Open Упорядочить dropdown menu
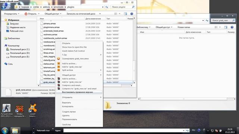239x134 pixels. click(x=12, y=14)
